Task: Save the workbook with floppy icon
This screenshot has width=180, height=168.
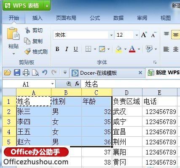Action: pyautogui.click(x=17, y=73)
